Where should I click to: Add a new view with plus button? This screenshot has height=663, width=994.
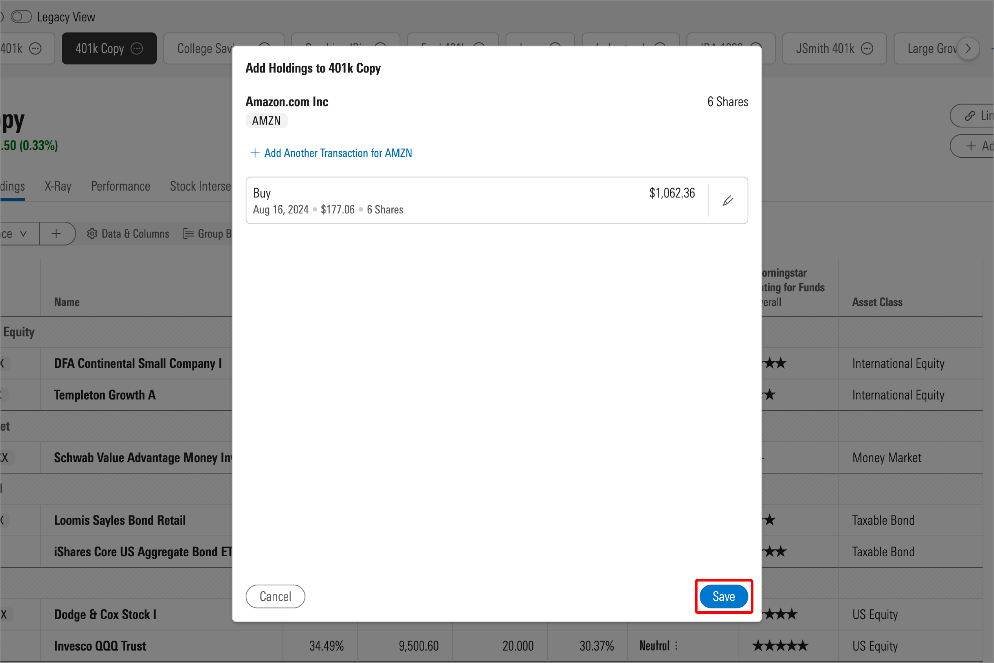tap(56, 234)
